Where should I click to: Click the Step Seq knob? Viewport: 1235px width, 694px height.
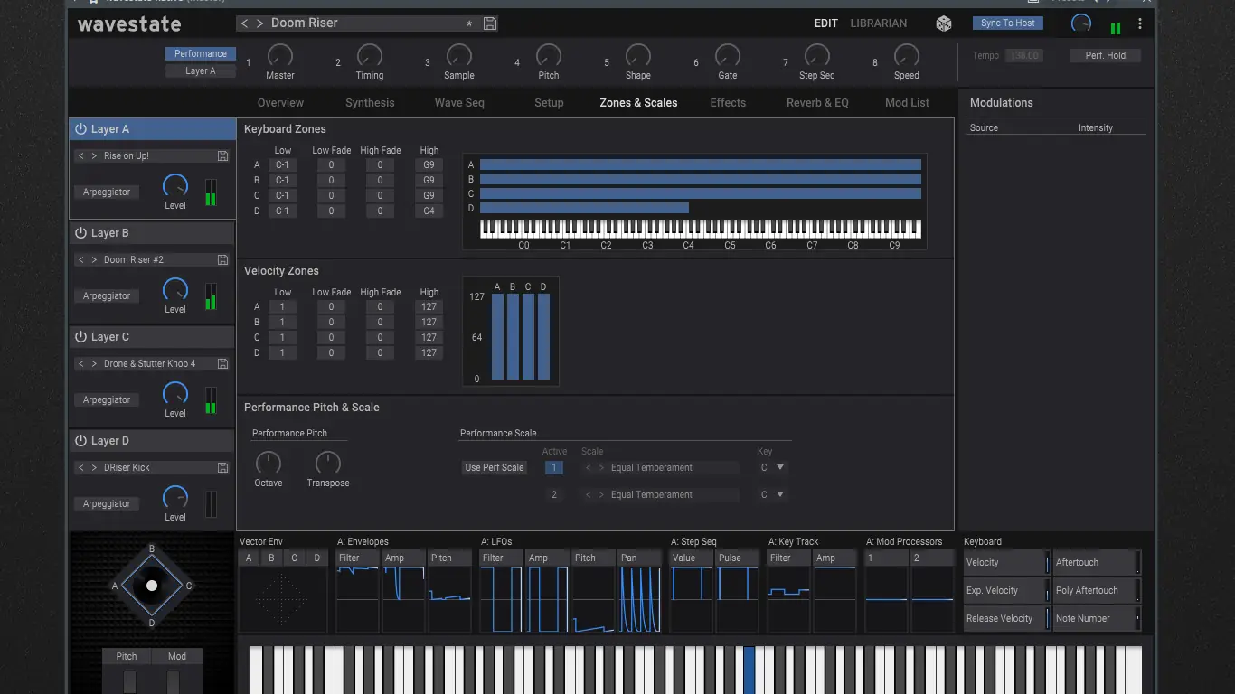point(817,56)
